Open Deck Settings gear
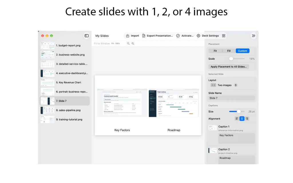The width and height of the screenshot is (293, 183). coord(208,36)
